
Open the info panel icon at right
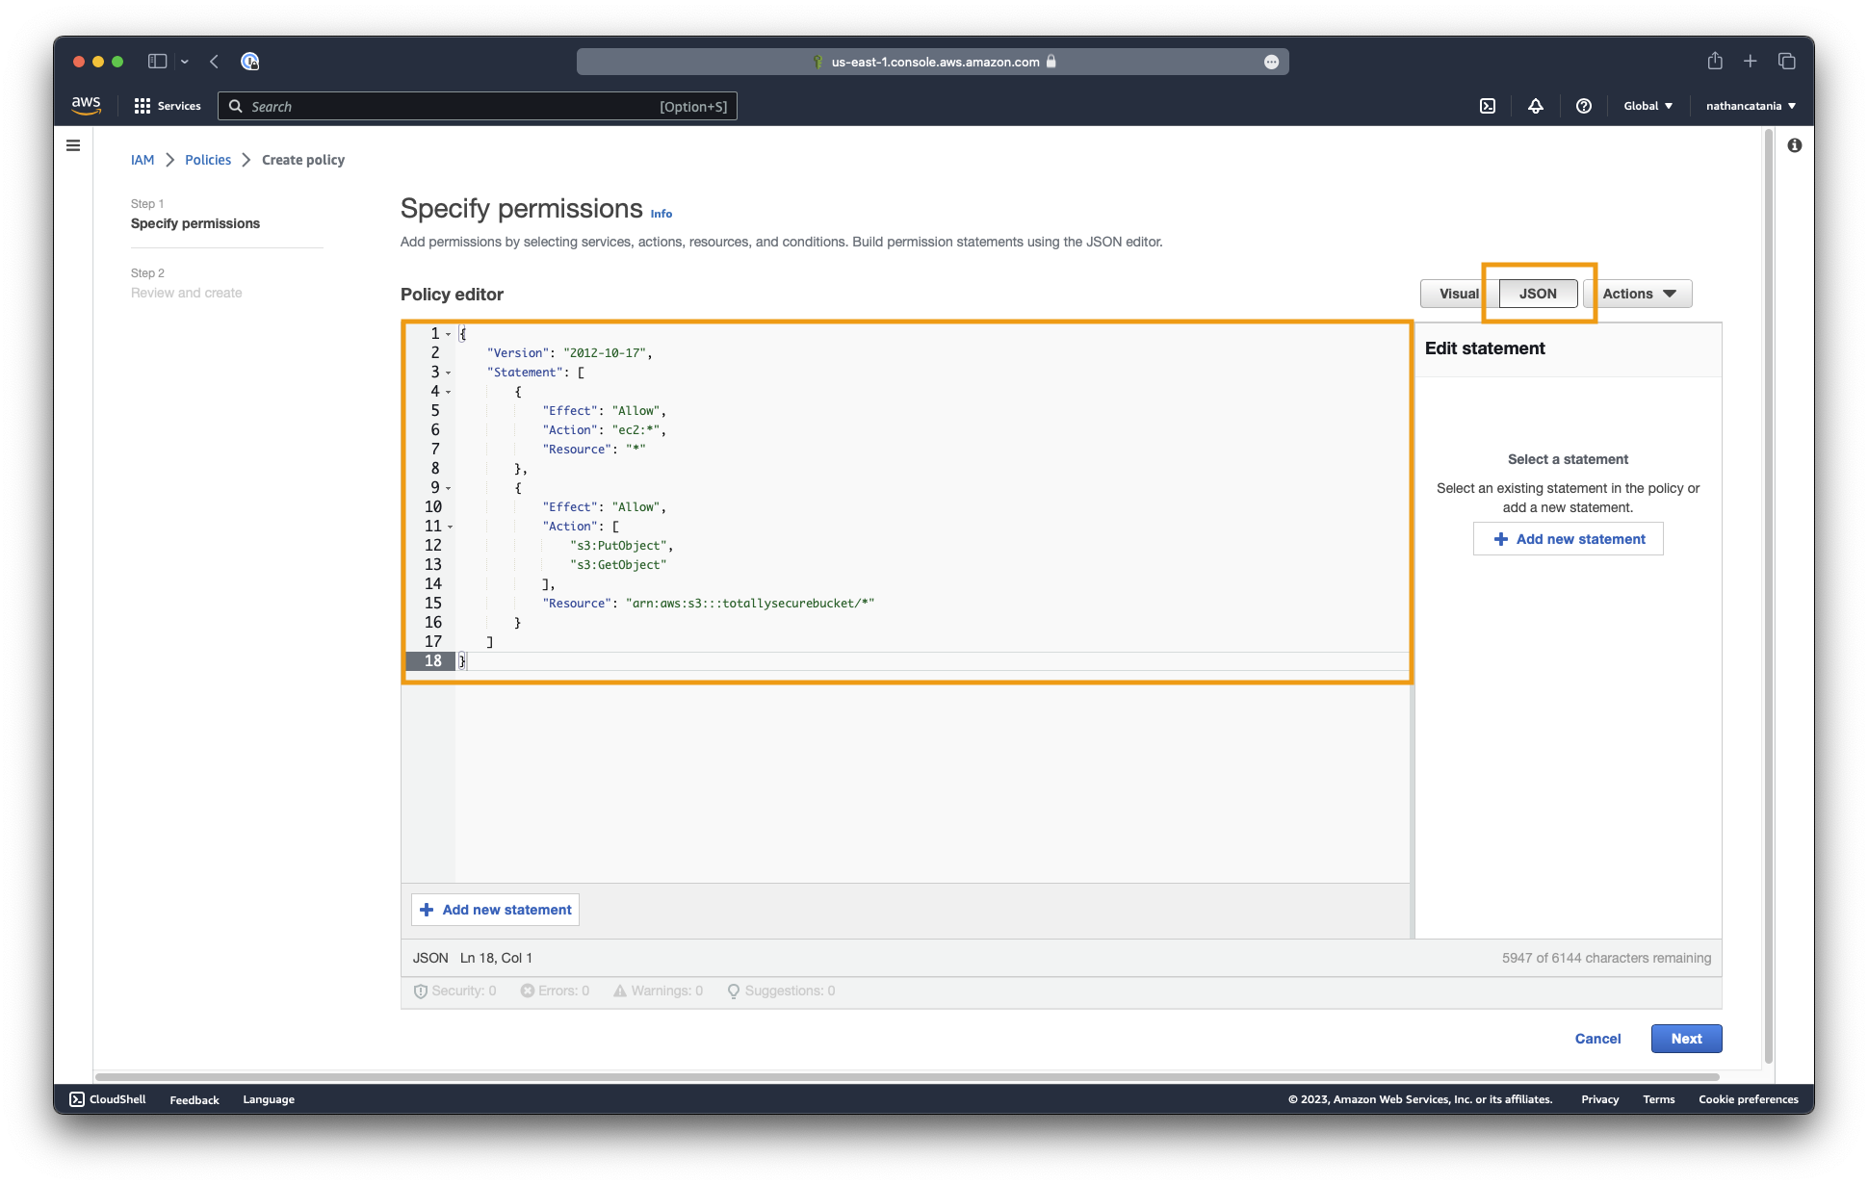(x=1795, y=145)
